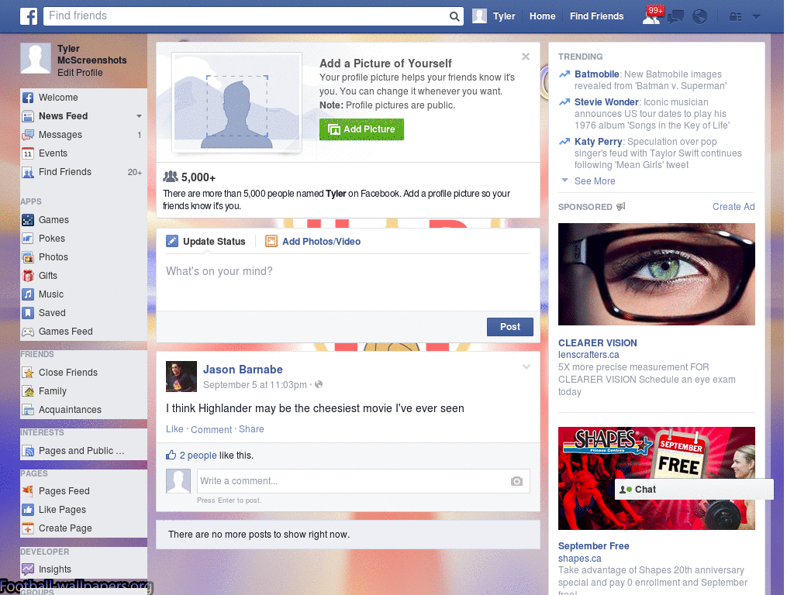This screenshot has height=595, width=794.
Task: Click the Music note icon
Action: click(x=28, y=294)
